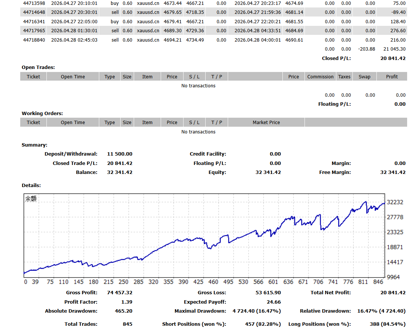Click Open Trades Ticket column header
Image resolution: width=412 pixels, height=331 pixels.
tap(33, 76)
